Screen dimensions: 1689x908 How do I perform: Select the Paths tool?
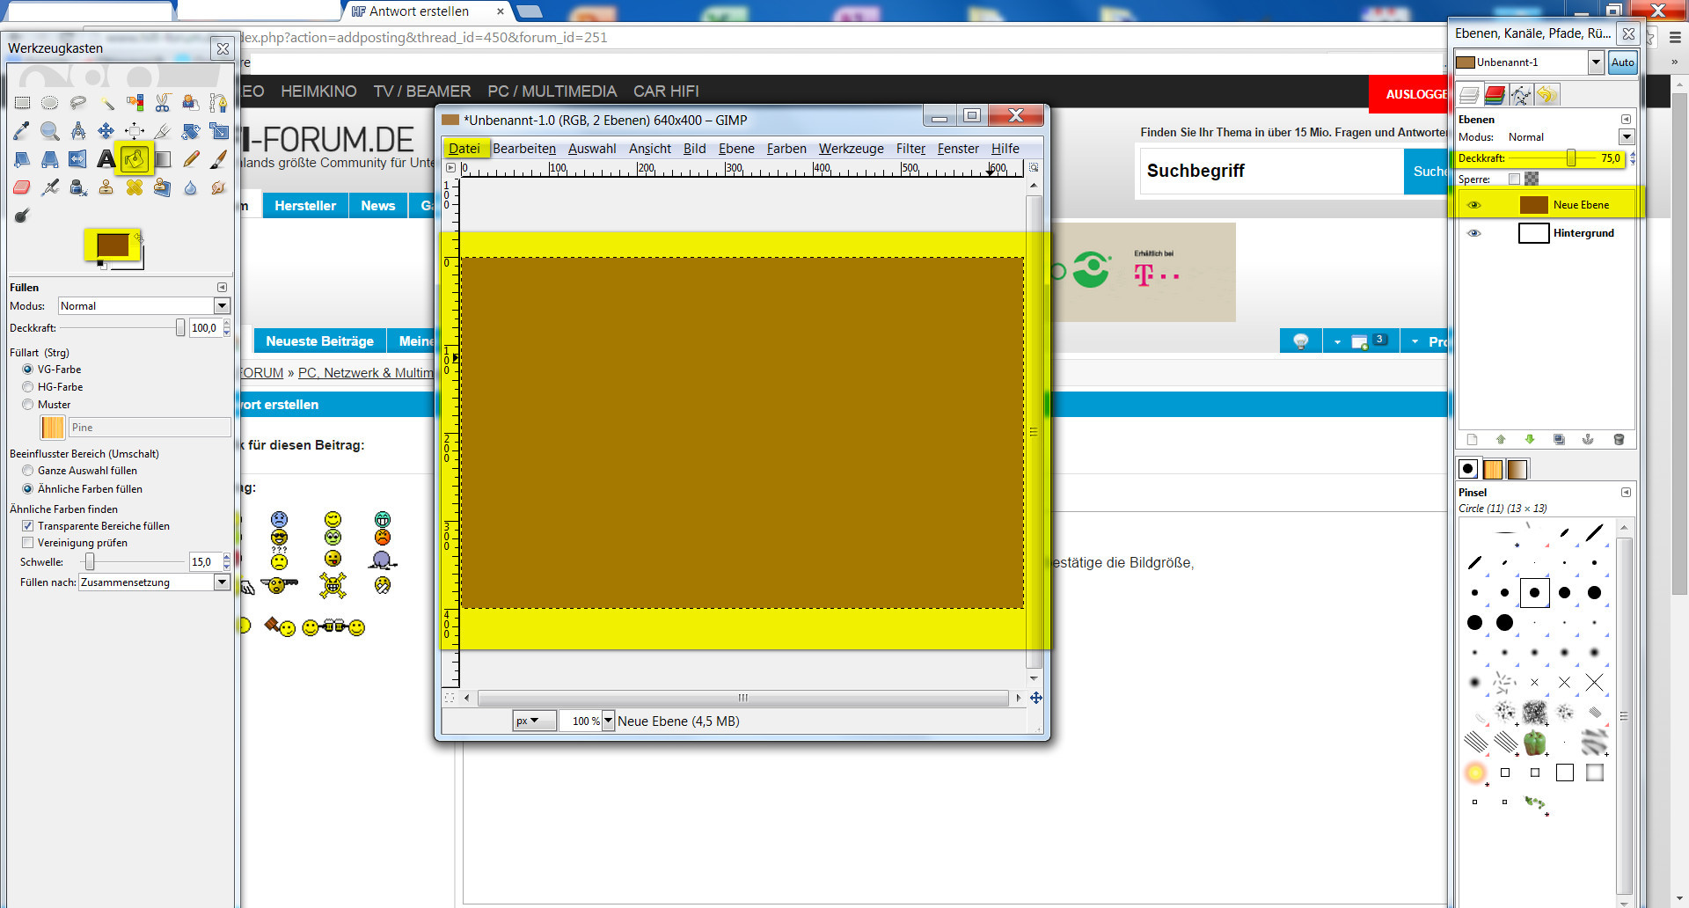(x=219, y=103)
